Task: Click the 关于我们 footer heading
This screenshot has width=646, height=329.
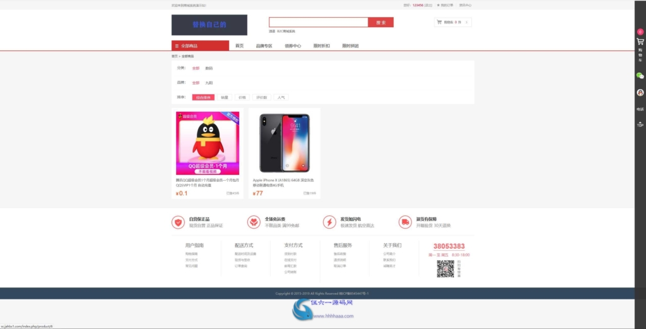Action: pos(392,245)
